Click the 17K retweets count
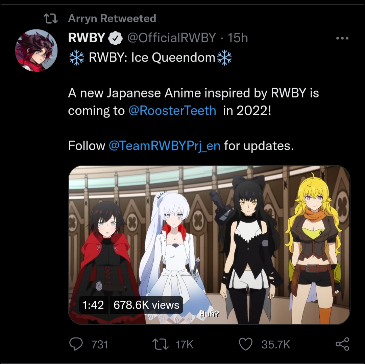 coord(185,345)
